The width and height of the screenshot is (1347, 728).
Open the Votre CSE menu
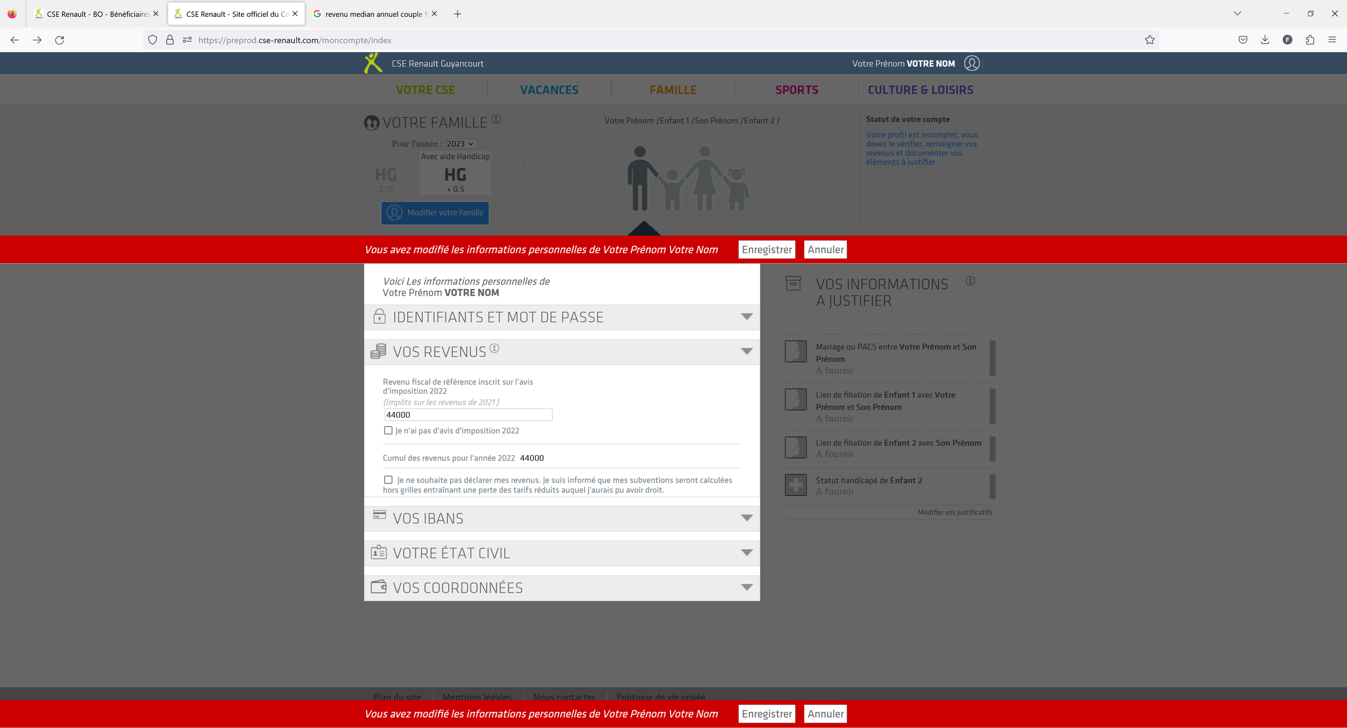(x=425, y=89)
